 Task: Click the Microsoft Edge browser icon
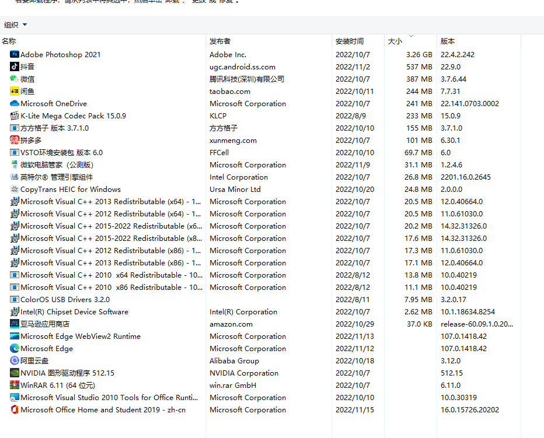pos(15,348)
